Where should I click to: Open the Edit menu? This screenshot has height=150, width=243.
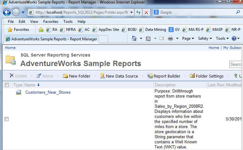pyautogui.click(x=22, y=22)
